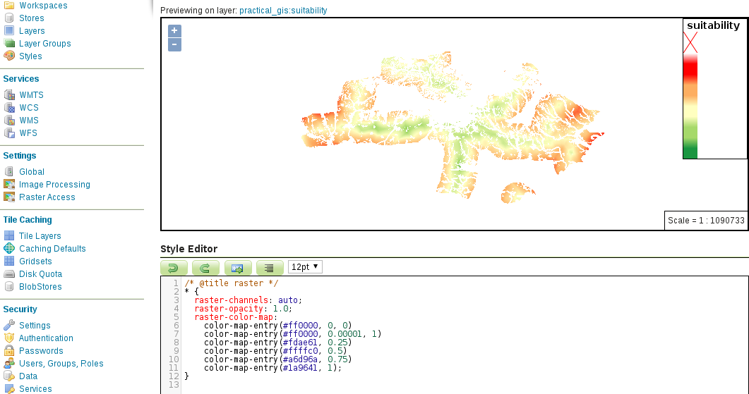Open the 12pt font size dropdown
Image resolution: width=749 pixels, height=394 pixels.
(x=305, y=266)
